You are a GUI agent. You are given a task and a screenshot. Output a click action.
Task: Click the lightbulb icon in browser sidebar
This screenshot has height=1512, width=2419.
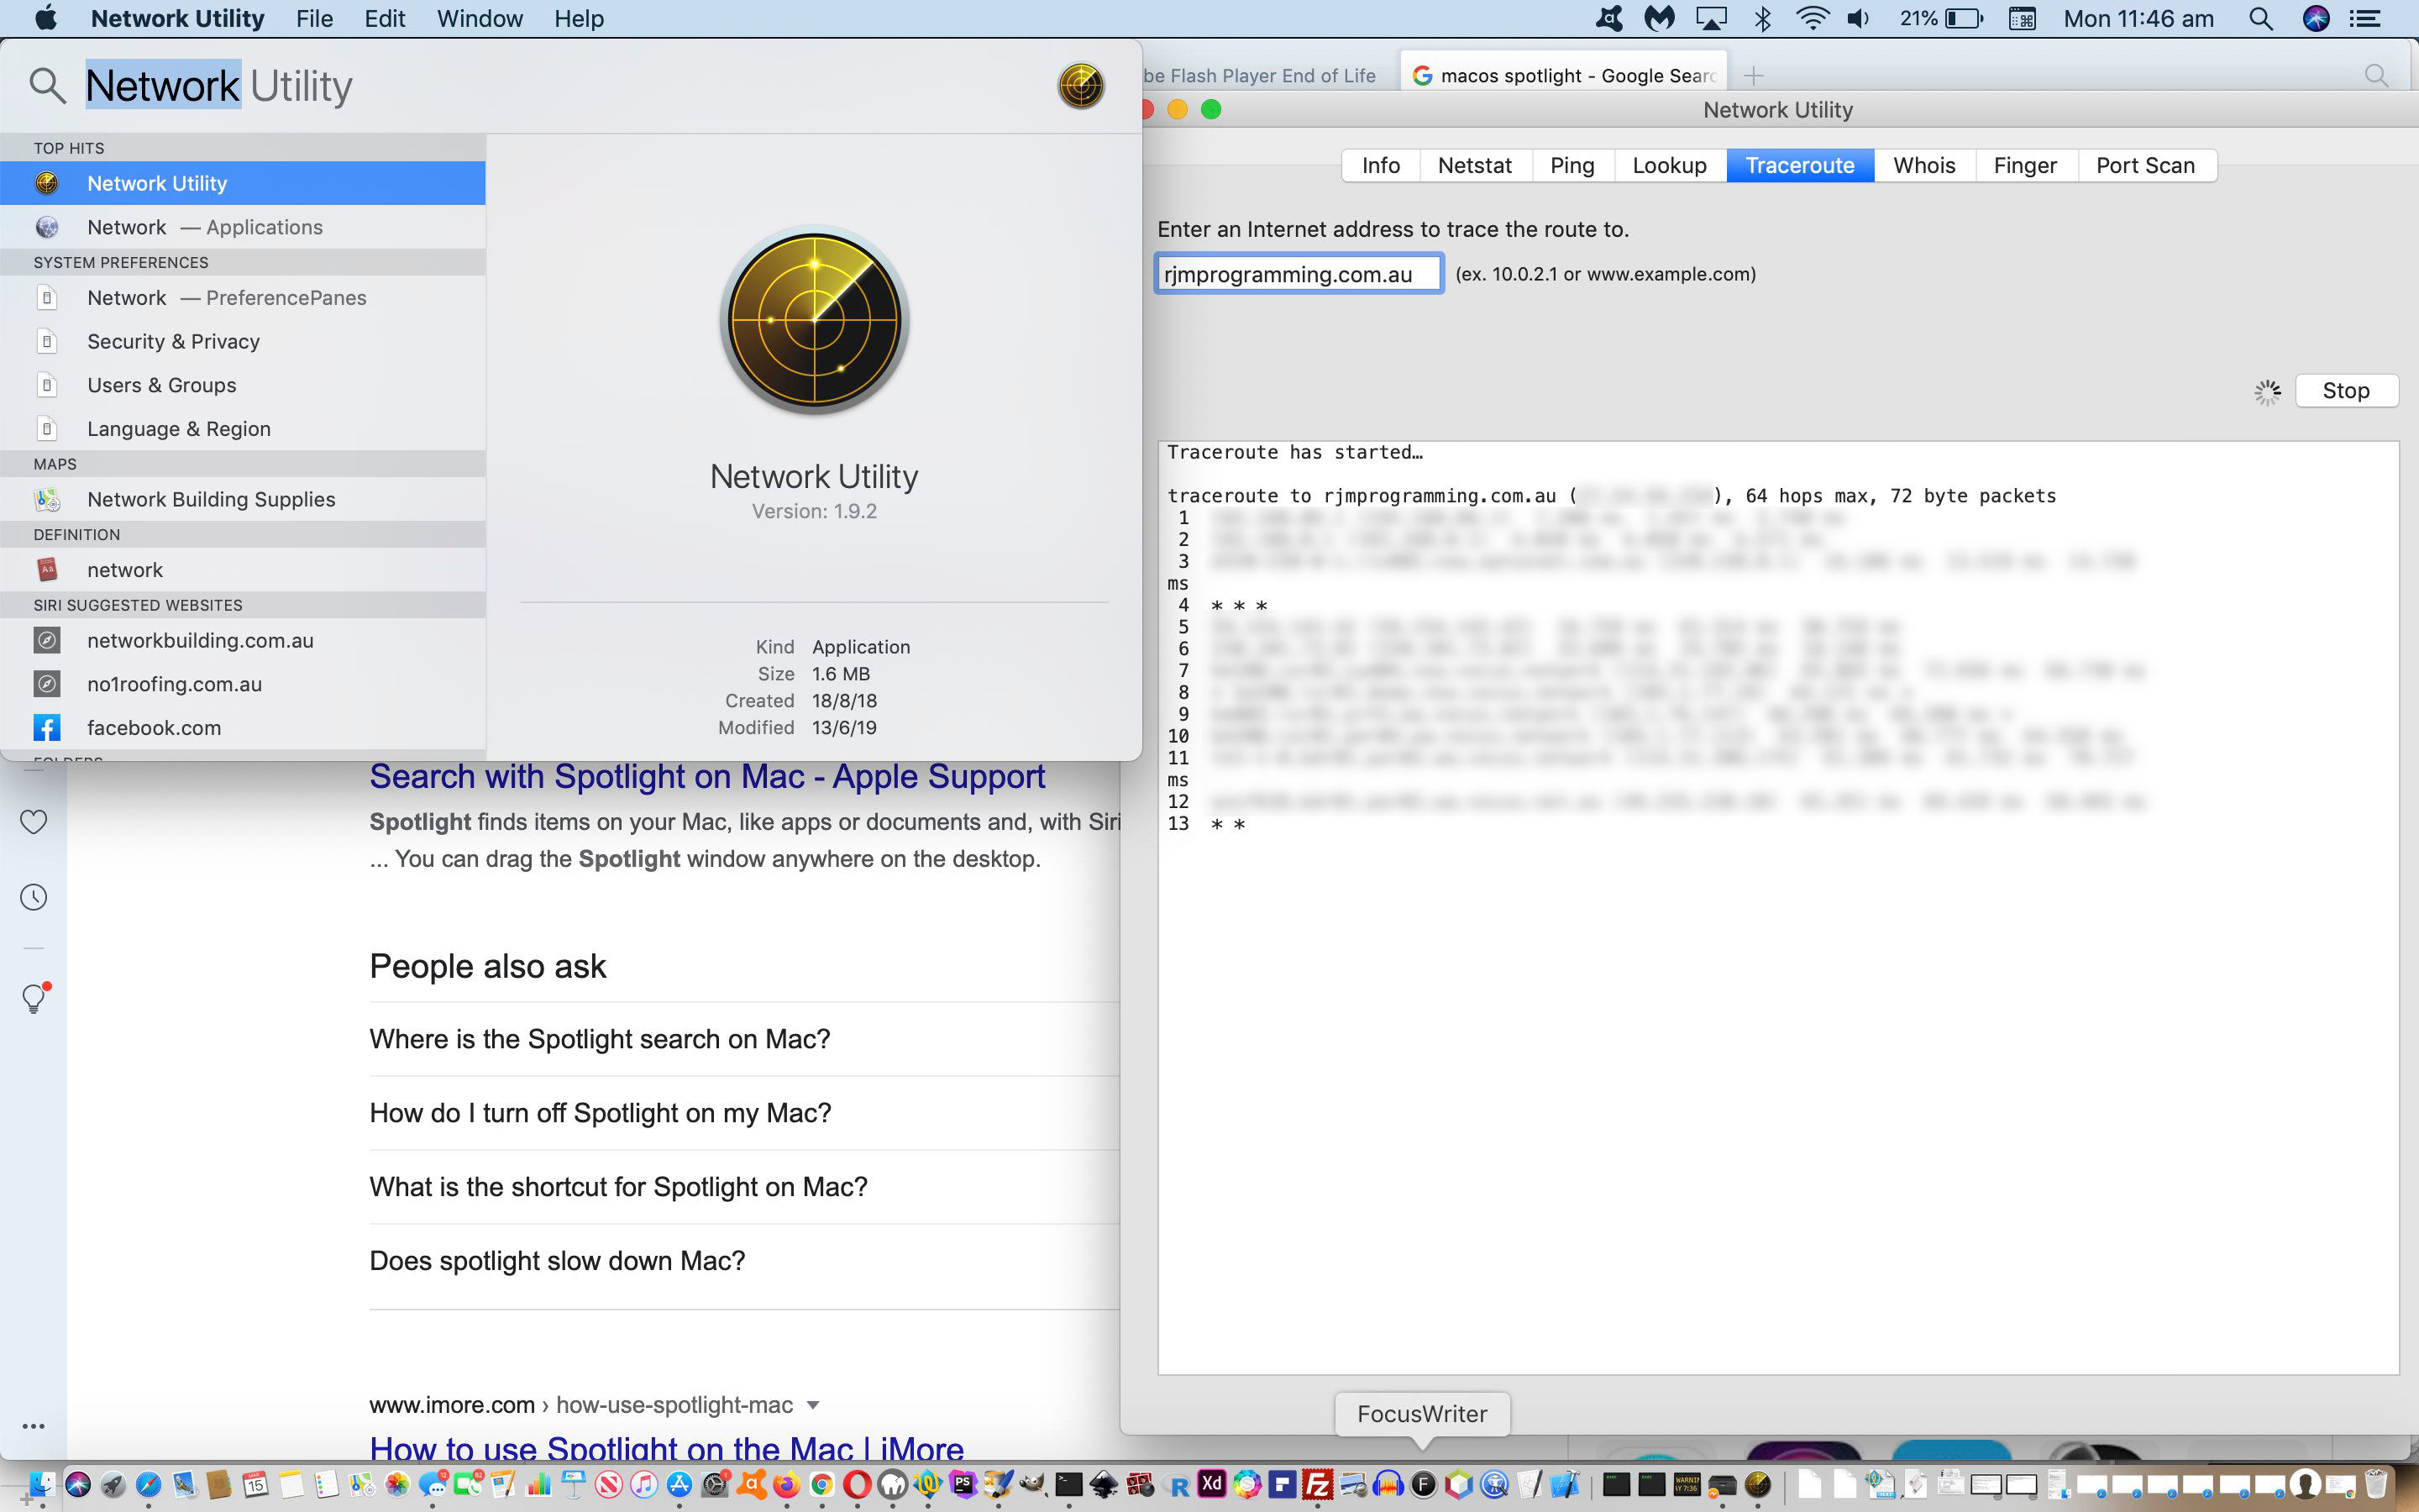[35, 997]
